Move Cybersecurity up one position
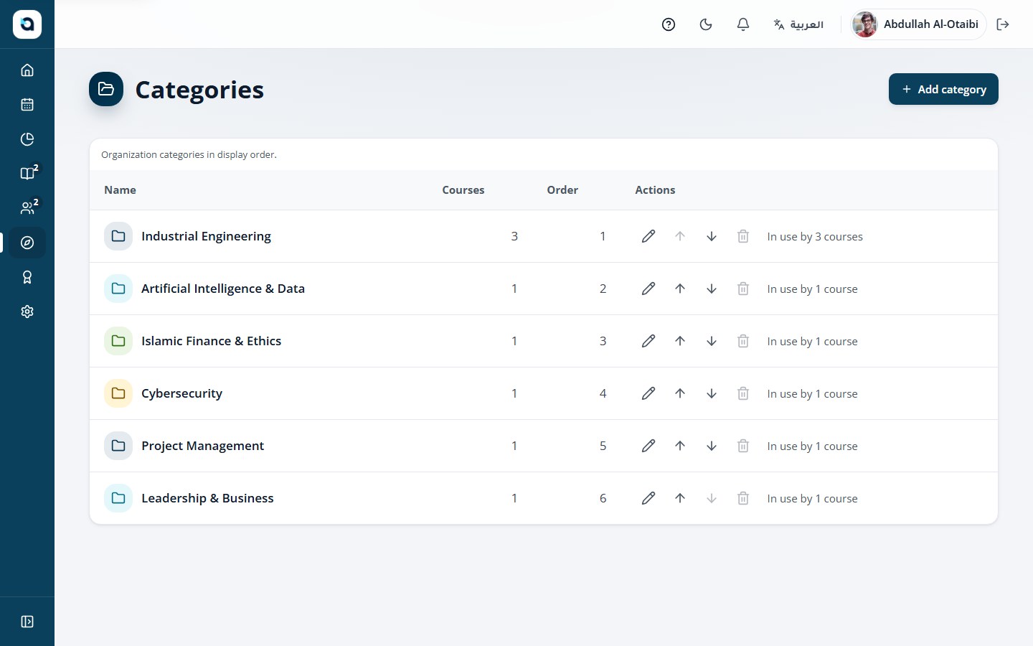This screenshot has height=646, width=1033. tap(680, 393)
